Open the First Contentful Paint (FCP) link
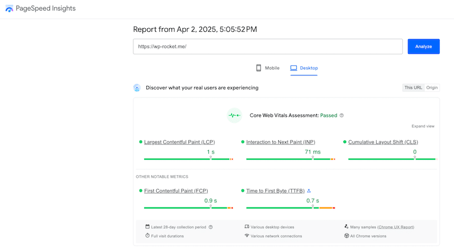 pyautogui.click(x=176, y=191)
